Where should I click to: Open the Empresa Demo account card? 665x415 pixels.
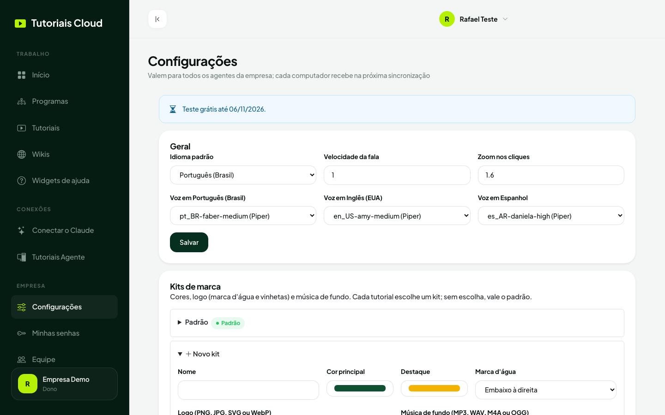coord(64,384)
